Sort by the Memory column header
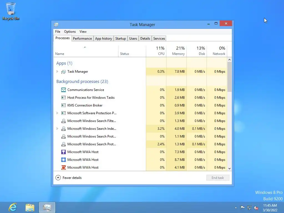This screenshot has width=284, height=213. 176,51
